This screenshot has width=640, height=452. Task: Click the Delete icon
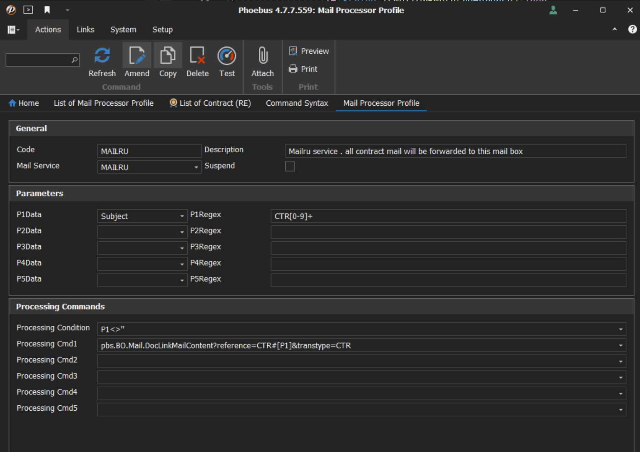coord(197,55)
